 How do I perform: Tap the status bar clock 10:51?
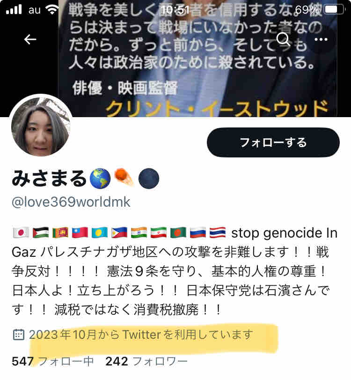[175, 10]
